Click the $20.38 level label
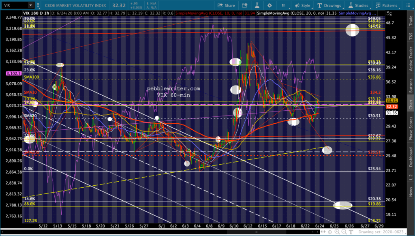Image resolution: width=415 pixels, height=236 pixels. [374, 199]
